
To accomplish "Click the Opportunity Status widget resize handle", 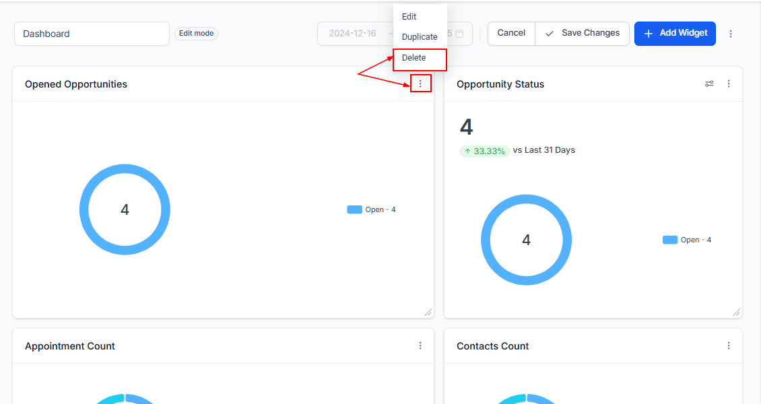I will coord(736,312).
